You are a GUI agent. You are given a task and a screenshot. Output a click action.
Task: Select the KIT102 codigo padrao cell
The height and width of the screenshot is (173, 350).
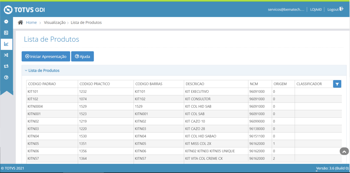[x=52, y=99]
